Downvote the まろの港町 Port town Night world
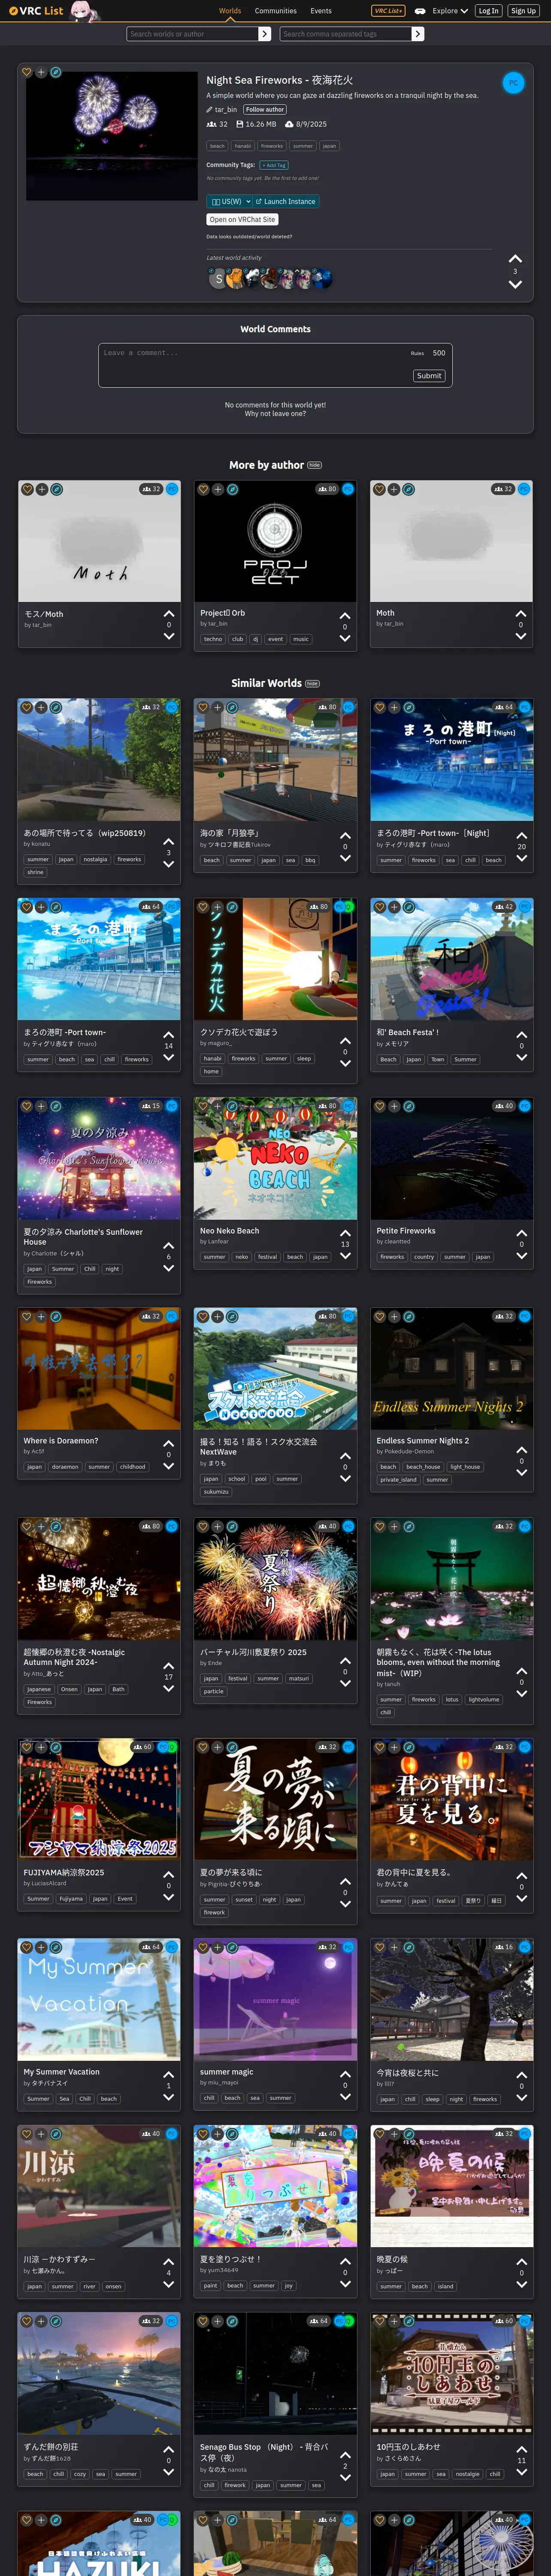 point(521,858)
